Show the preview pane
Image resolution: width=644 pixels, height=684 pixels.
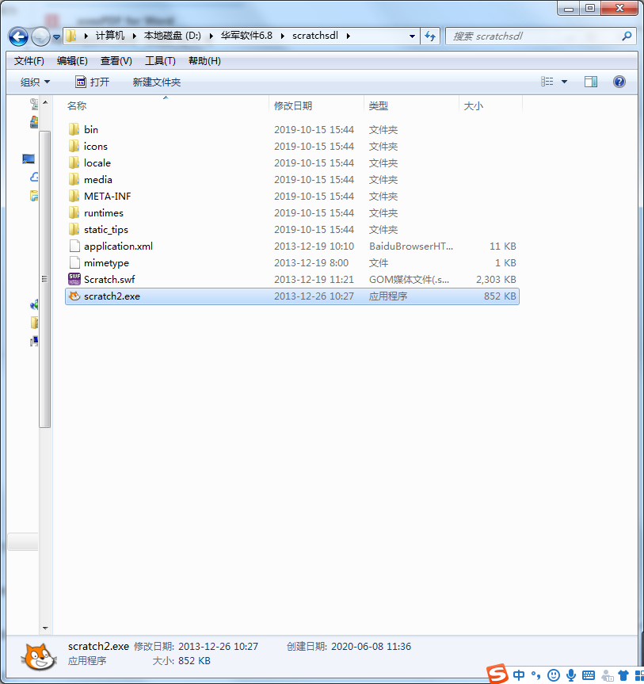591,82
